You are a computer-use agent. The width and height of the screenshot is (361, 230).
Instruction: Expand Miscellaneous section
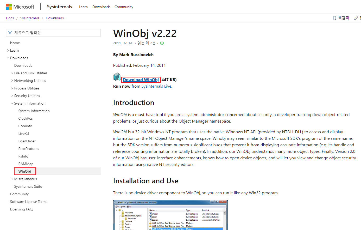[x=12, y=179]
